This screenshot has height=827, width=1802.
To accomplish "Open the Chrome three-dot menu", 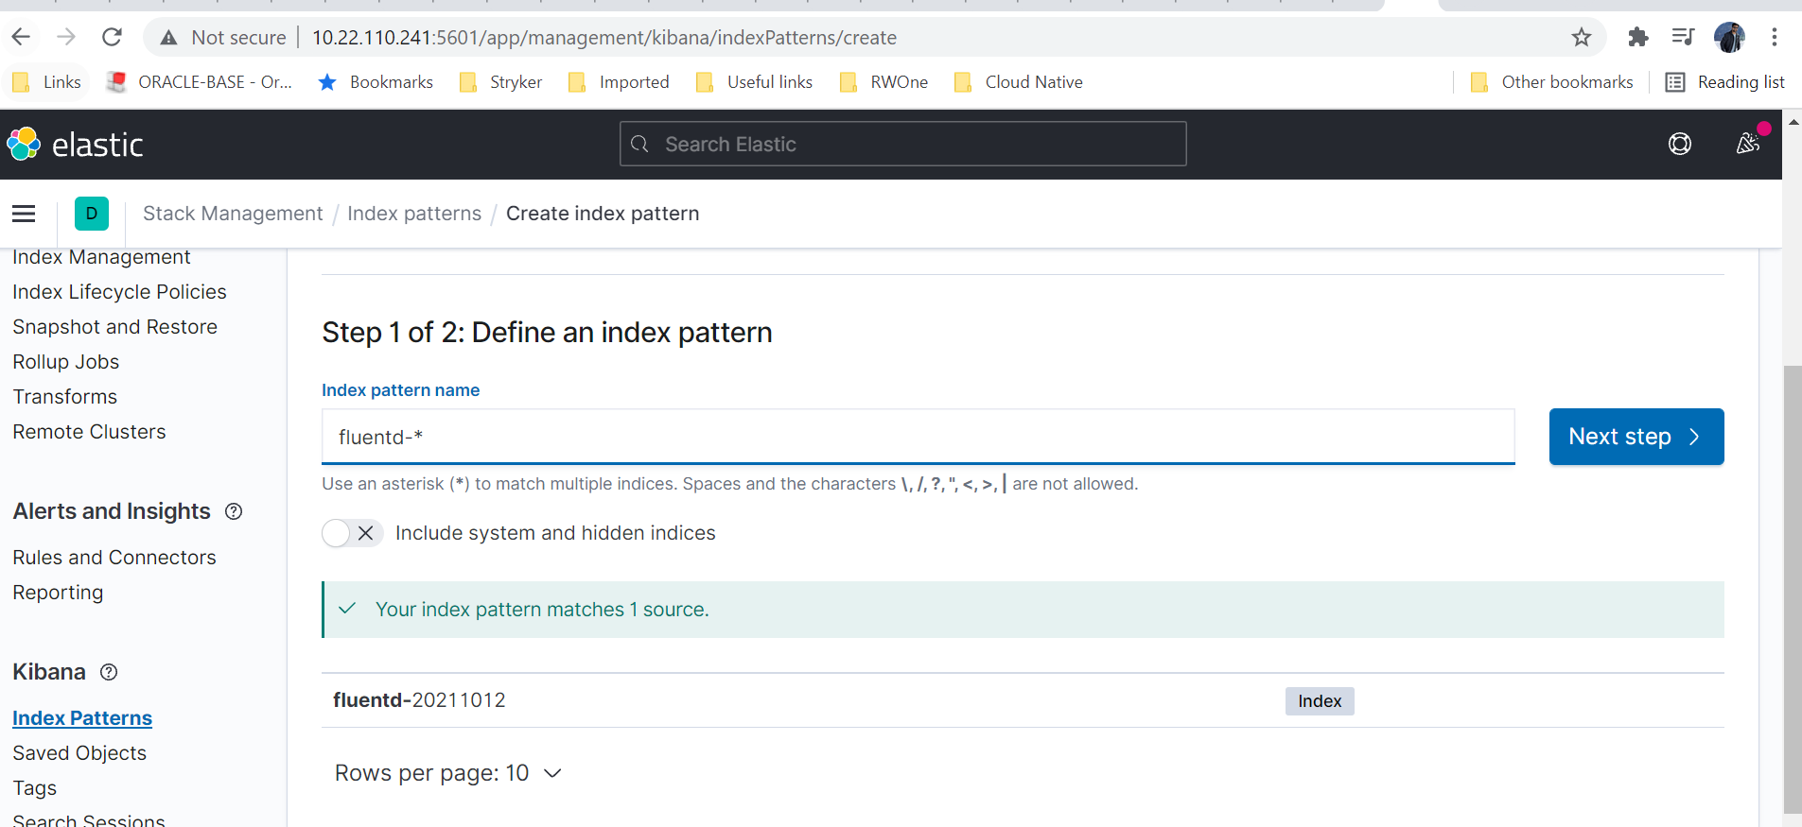I will [x=1775, y=37].
